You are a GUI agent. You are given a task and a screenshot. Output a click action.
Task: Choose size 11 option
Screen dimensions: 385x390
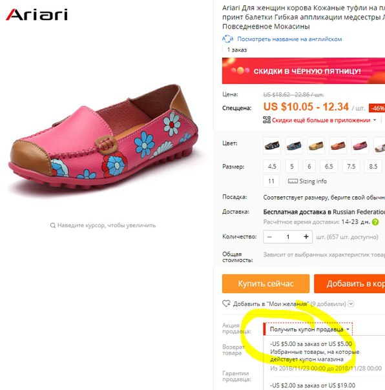tap(271, 181)
